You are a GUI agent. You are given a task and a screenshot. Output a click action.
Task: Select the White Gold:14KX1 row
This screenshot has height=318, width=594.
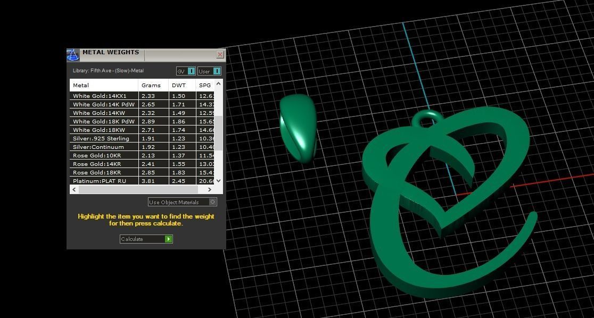pyautogui.click(x=142, y=96)
